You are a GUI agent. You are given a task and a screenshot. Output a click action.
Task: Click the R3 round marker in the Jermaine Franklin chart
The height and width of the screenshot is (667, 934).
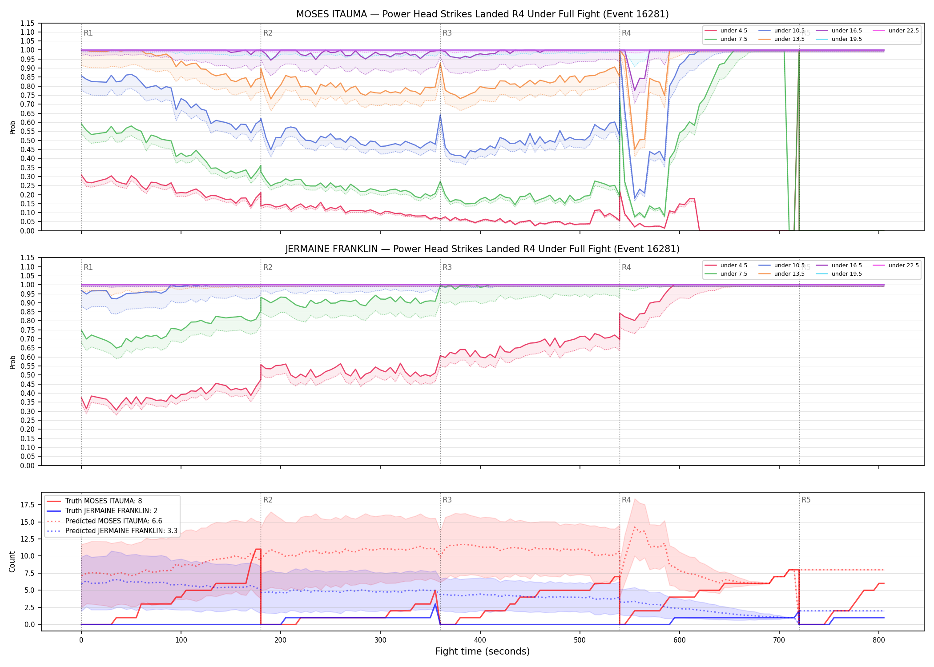(447, 267)
